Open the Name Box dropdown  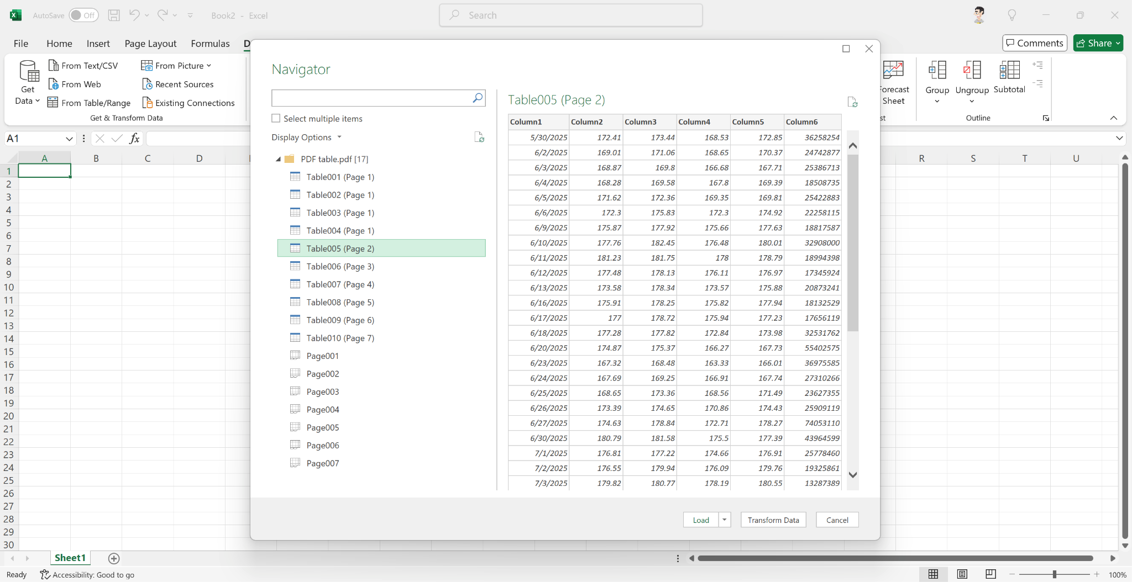(69, 139)
